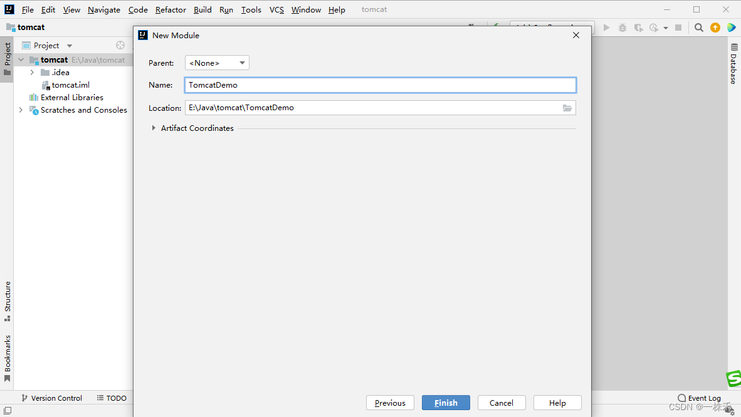The height and width of the screenshot is (417, 741).
Task: Click the locate target icon in Project panel
Action: click(120, 45)
